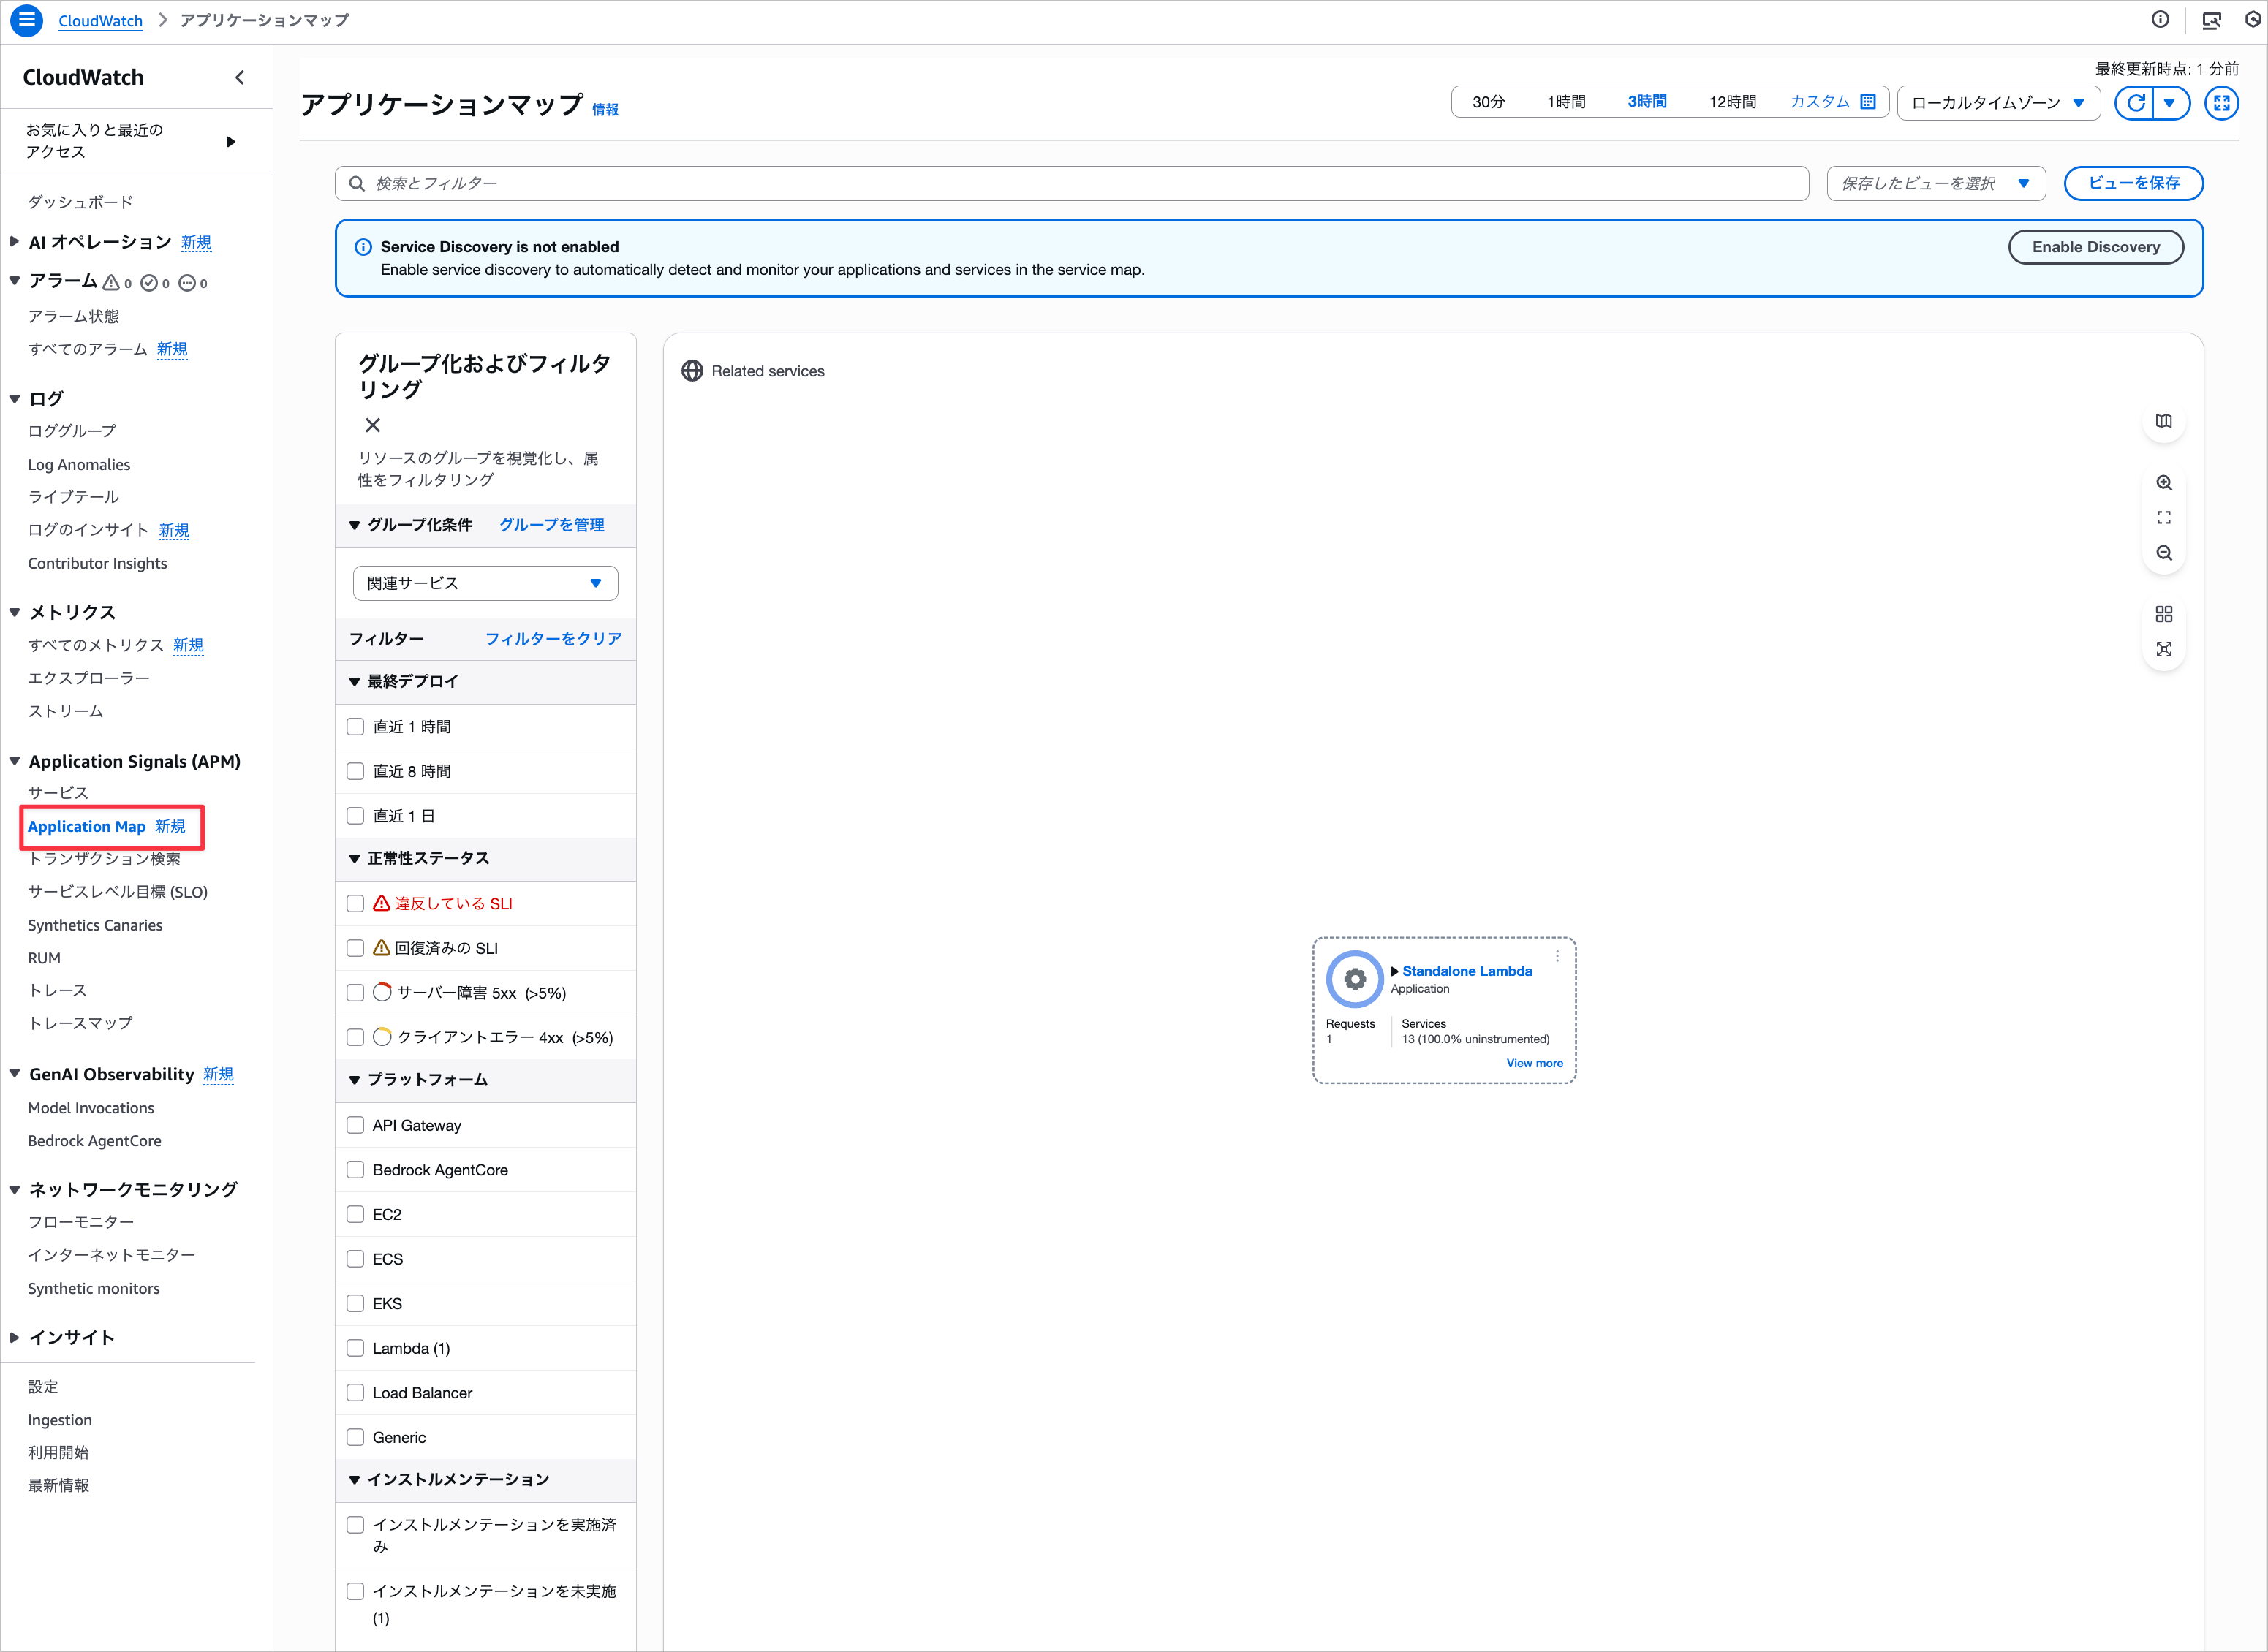Open the ローカルタイムゾーン timezone dropdown
Viewport: 2268px width, 1652px height.
(x=1997, y=103)
